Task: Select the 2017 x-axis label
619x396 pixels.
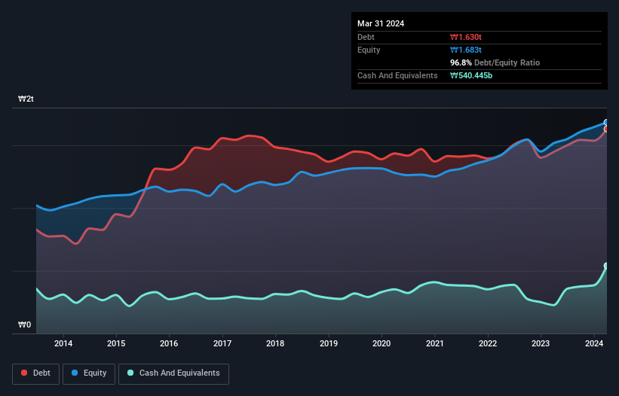Action: tap(222, 343)
